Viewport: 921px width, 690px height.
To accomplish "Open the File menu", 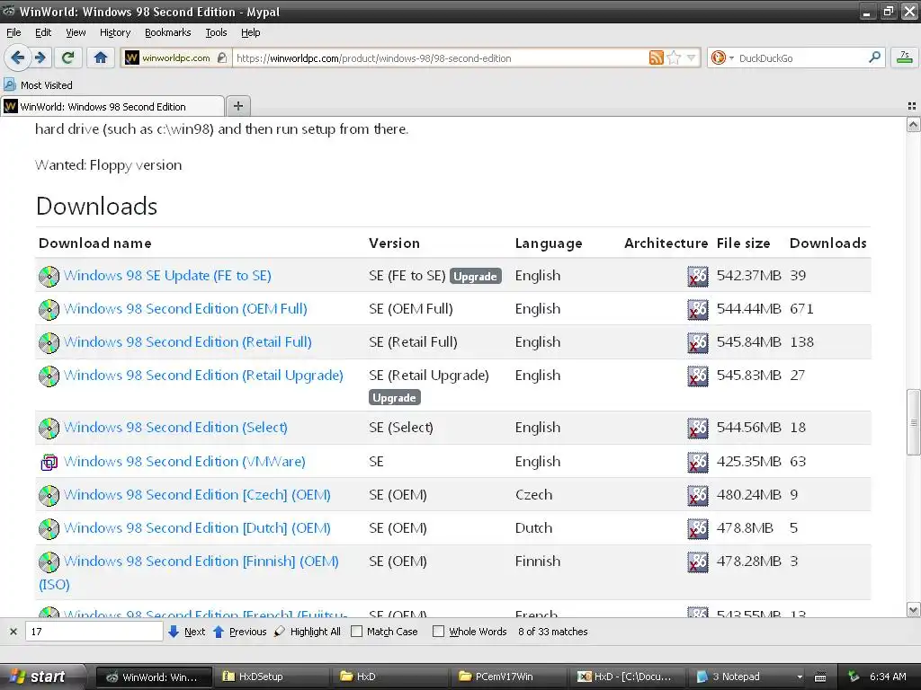I will [x=13, y=32].
